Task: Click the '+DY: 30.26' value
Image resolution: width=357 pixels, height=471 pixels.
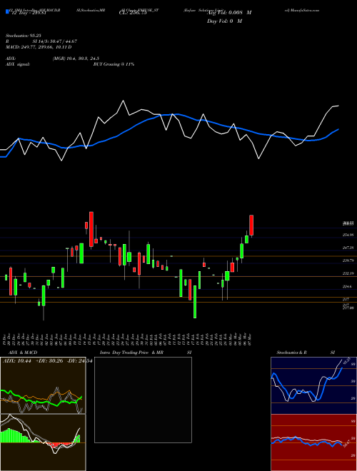Action: [x=49, y=360]
